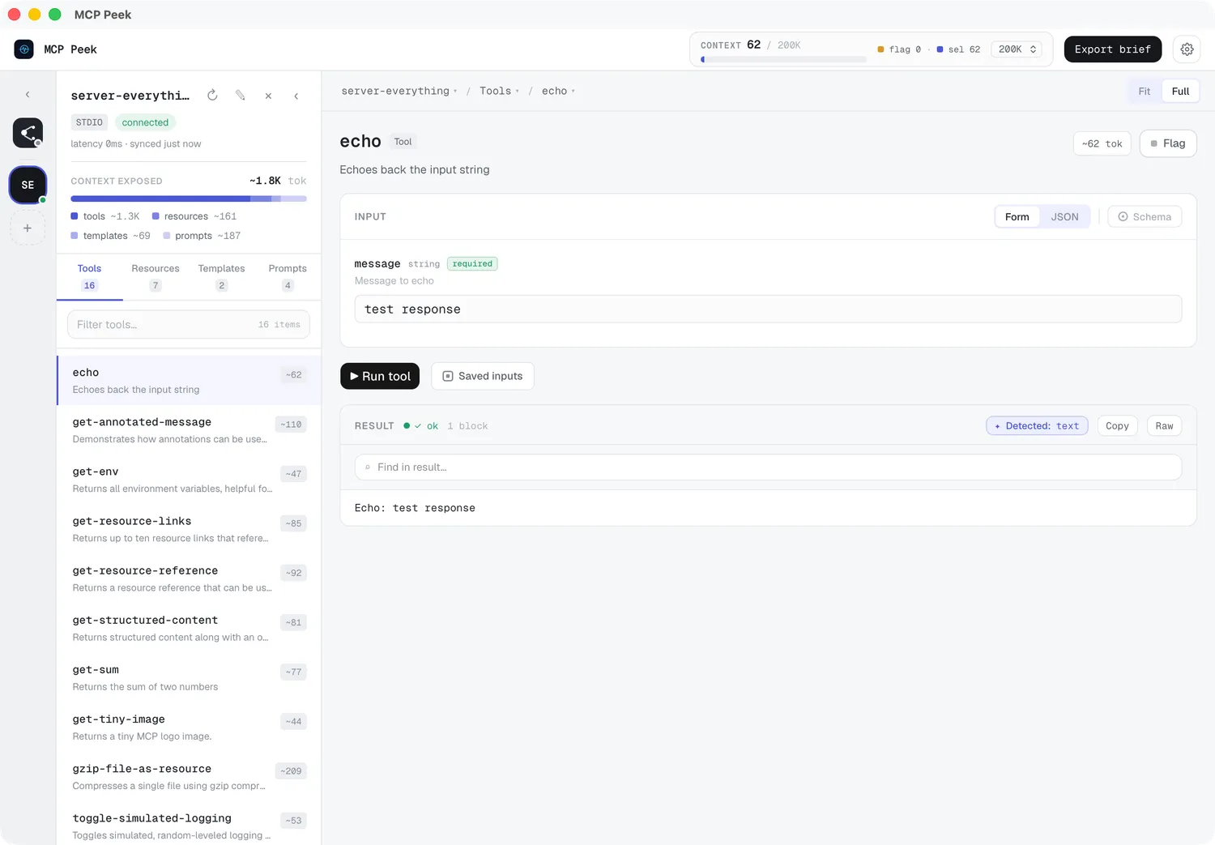Switch to the Templates tab

tap(221, 276)
